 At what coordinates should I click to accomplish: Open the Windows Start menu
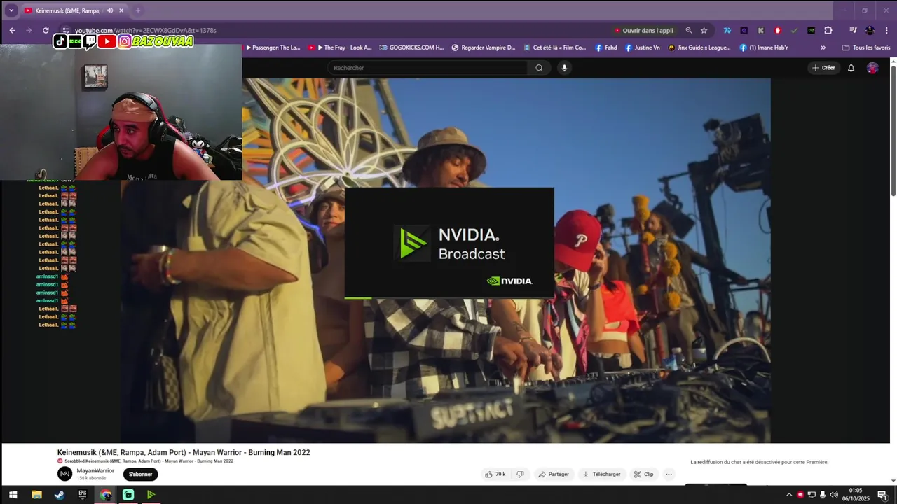point(13,495)
